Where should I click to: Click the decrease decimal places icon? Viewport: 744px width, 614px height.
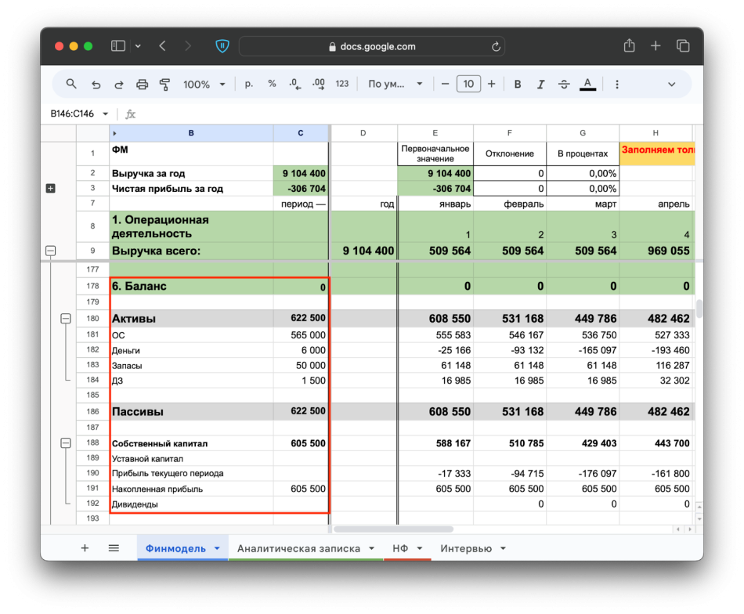point(294,84)
